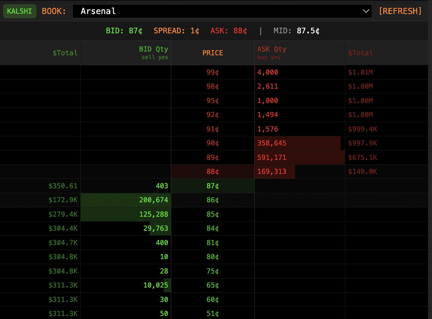Click the MID: 87.5¢ summary value

pyautogui.click(x=296, y=31)
